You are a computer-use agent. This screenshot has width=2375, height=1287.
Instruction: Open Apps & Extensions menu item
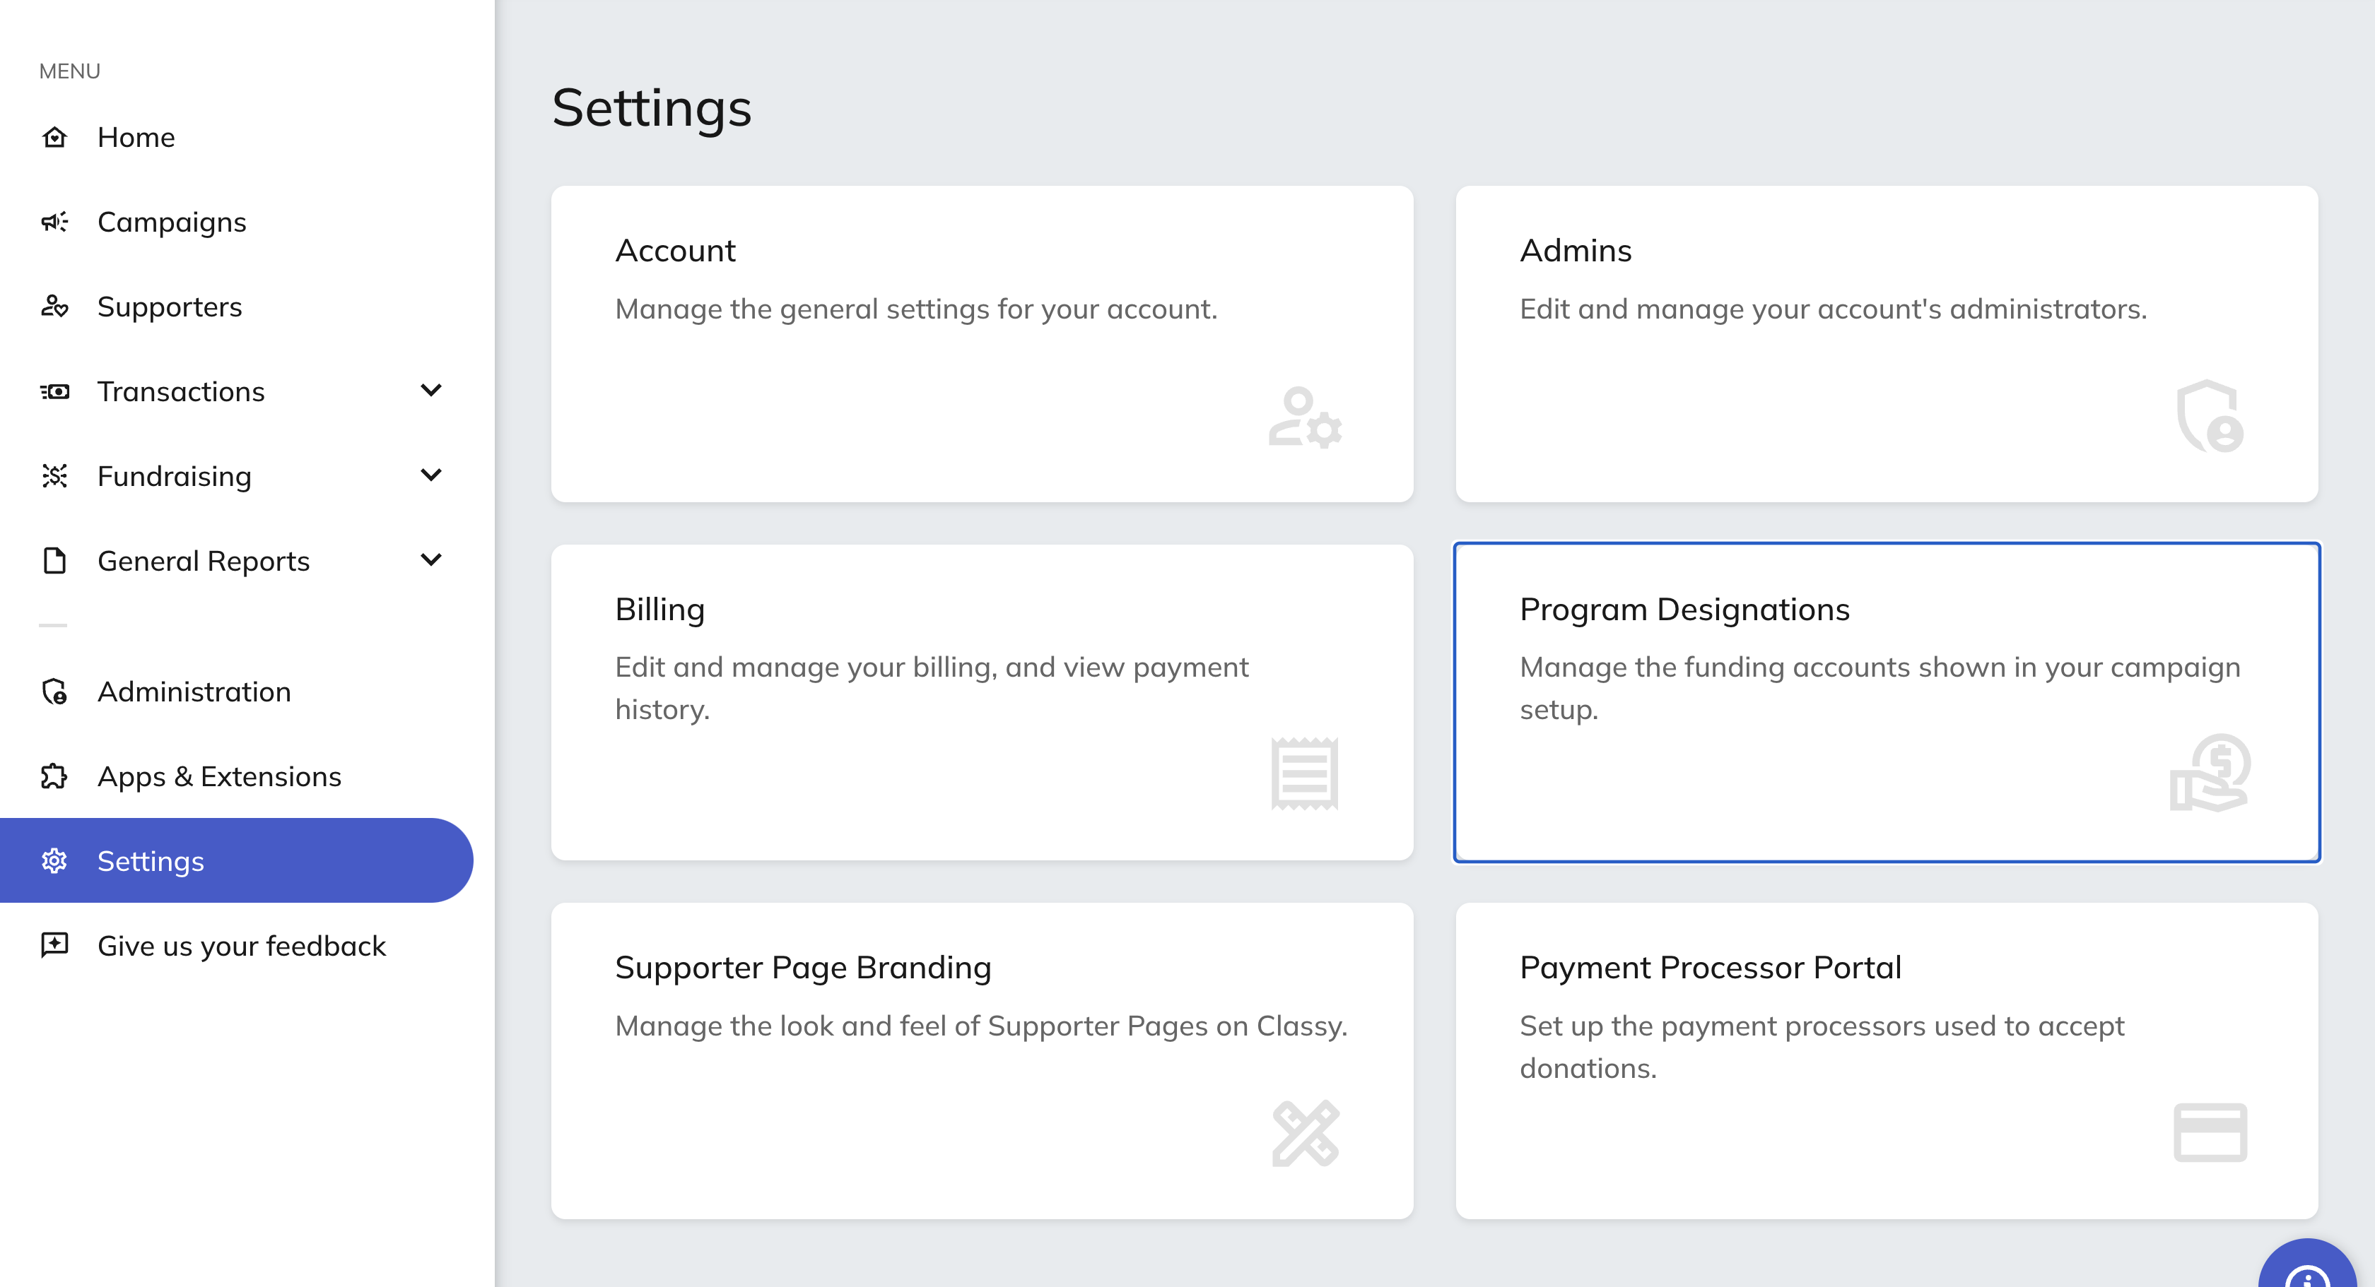(219, 778)
